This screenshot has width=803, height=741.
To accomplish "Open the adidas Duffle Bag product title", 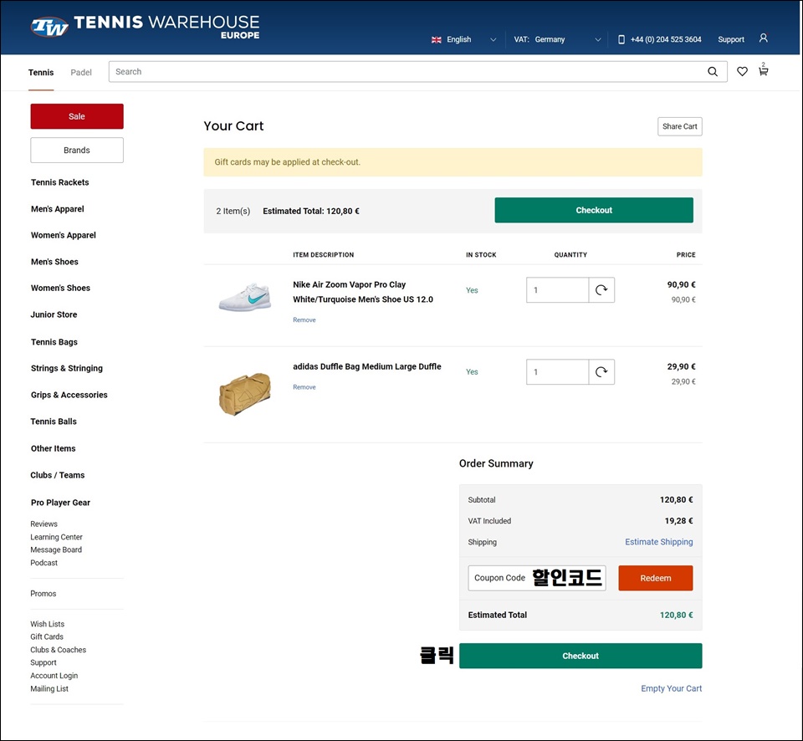I will click(x=366, y=366).
